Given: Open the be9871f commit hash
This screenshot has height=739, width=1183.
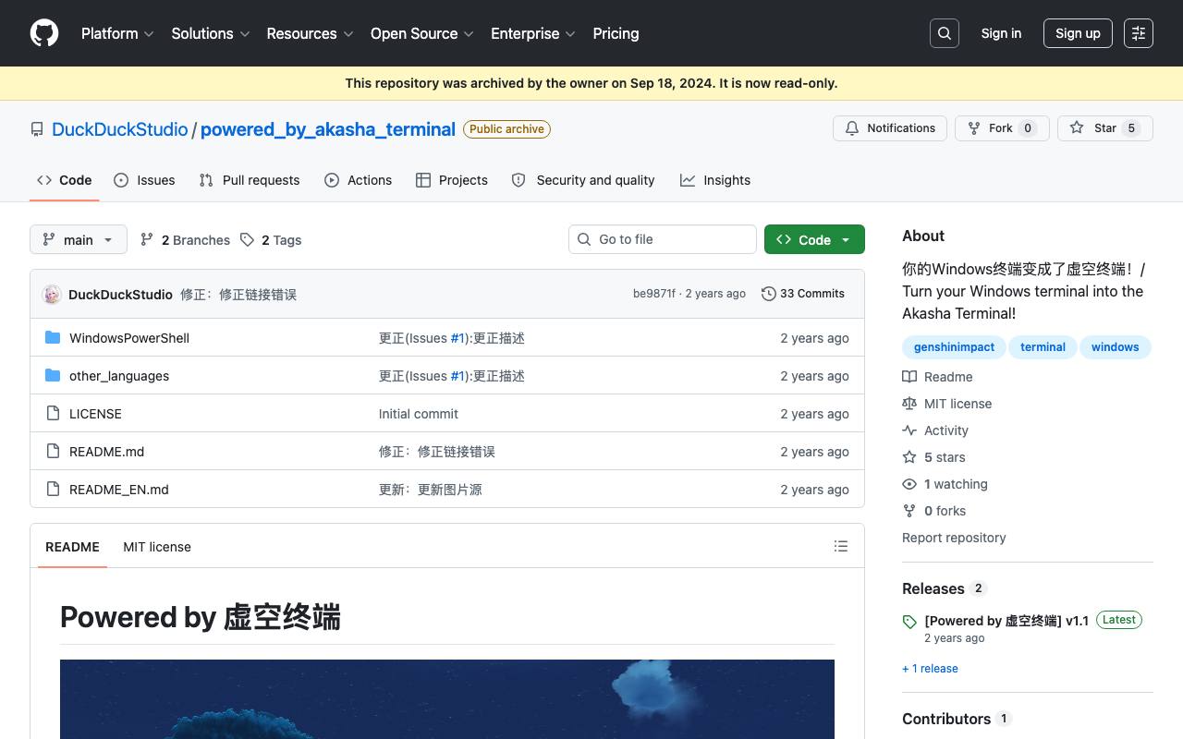Looking at the screenshot, I should (654, 294).
